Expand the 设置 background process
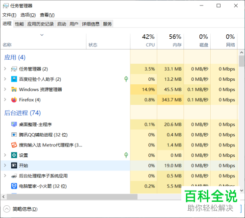Screen dimensions: 245x218 5,155
